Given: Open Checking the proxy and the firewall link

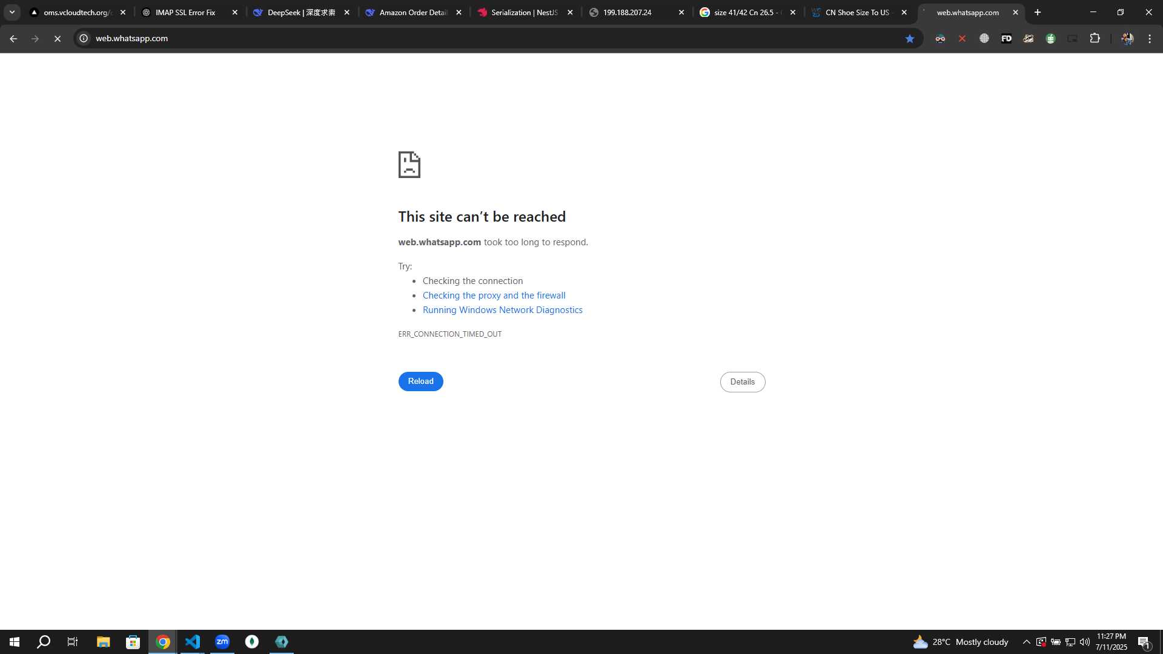Looking at the screenshot, I should pyautogui.click(x=494, y=296).
